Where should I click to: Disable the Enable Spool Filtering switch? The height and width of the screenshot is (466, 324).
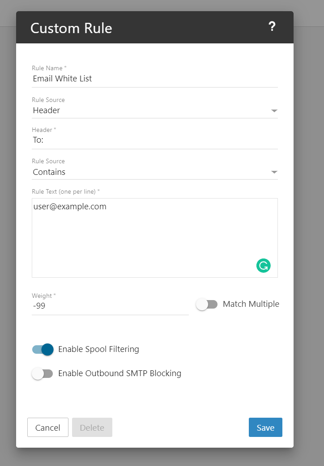(43, 349)
